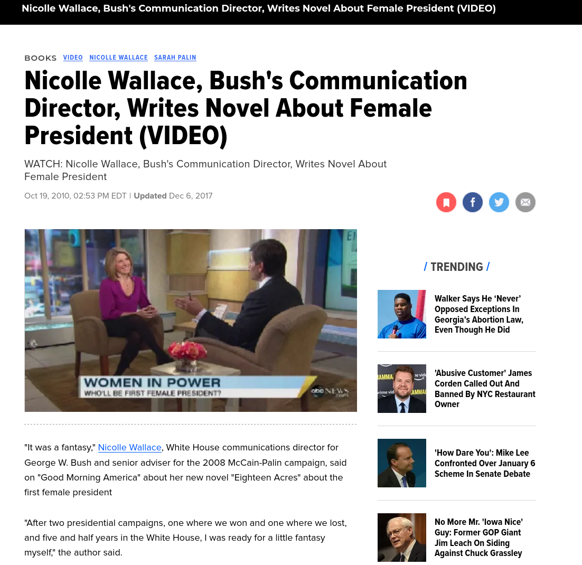Open the James Corden story thumbnail
Screen dimensions: 582x565
(x=401, y=388)
